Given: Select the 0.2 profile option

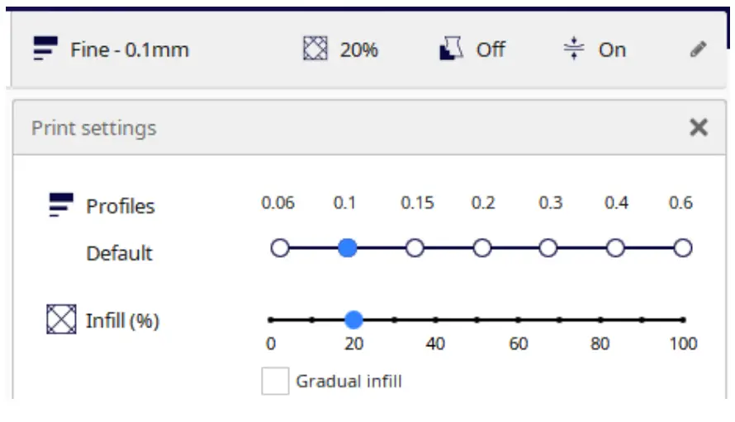Looking at the screenshot, I should click(483, 248).
